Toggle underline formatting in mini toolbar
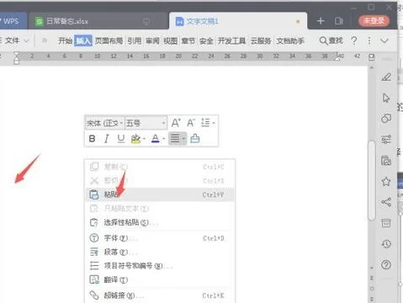The width and height of the screenshot is (403, 303). (121, 138)
